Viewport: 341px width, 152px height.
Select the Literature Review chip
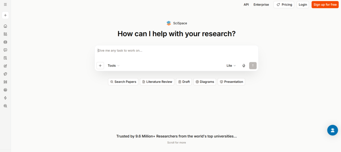(x=157, y=82)
